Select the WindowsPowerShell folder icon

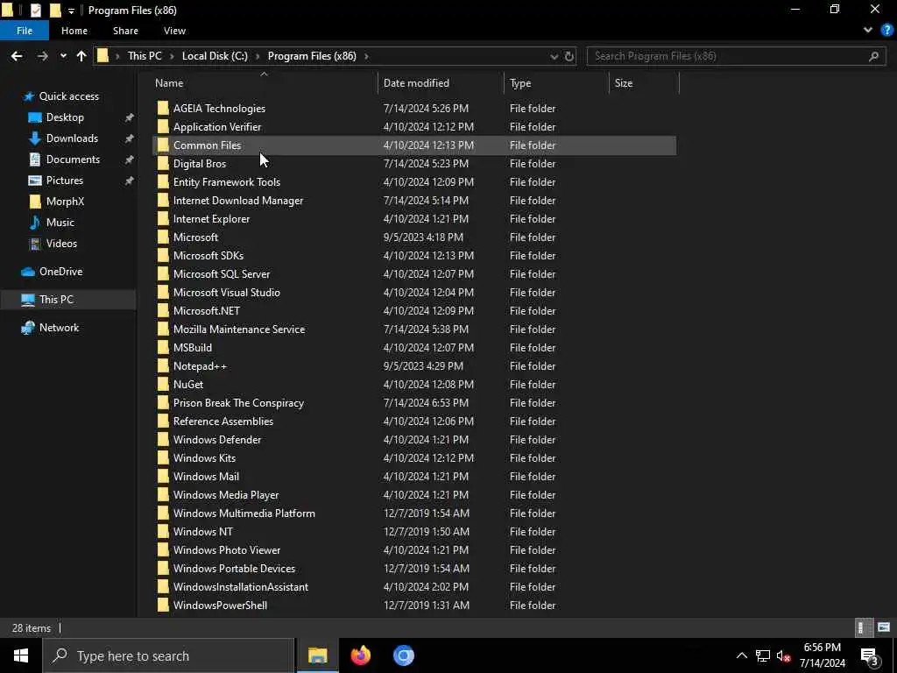(163, 605)
